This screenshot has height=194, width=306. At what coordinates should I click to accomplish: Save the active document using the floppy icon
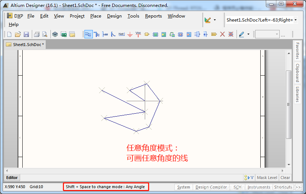[26, 34]
